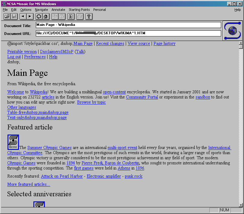This screenshot has width=244, height=214.
Task: Return to the home page via house icon
Action: (45, 17)
